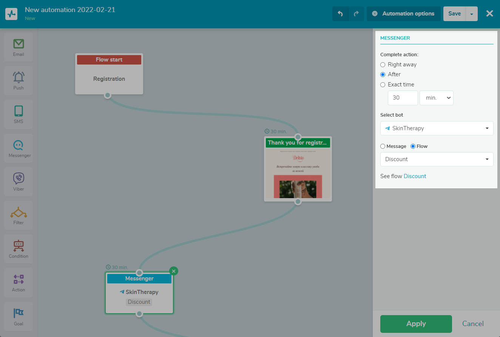The image size is (500, 337).
Task: Select the Push notification block icon
Action: click(19, 80)
